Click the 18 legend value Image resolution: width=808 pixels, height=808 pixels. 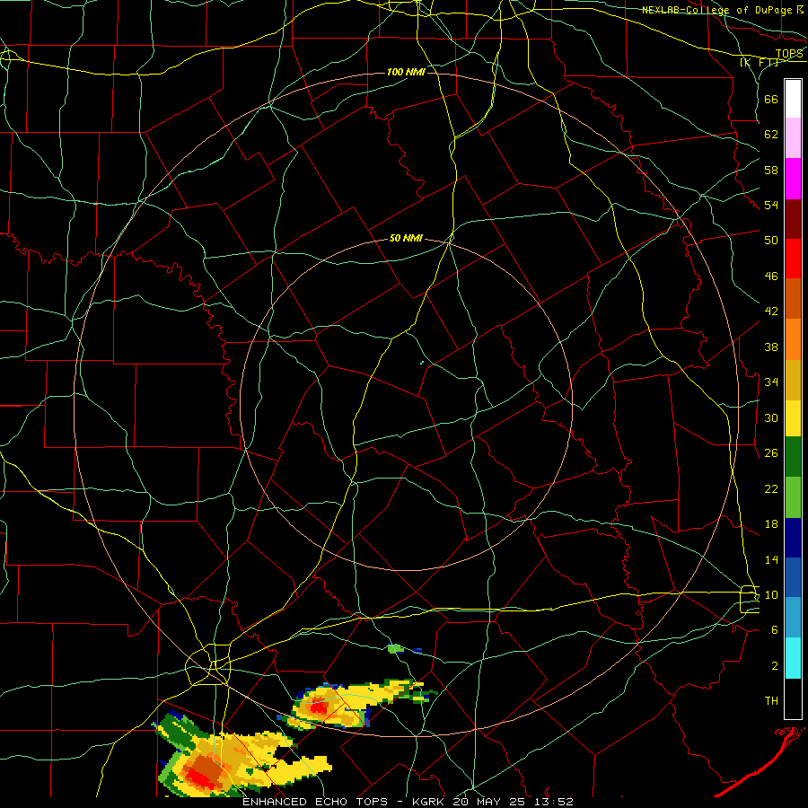pyautogui.click(x=771, y=524)
